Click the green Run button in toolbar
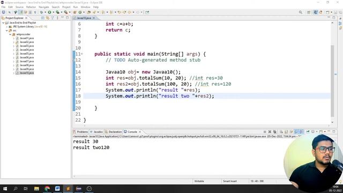This screenshot has height=193, width=343. point(50,12)
